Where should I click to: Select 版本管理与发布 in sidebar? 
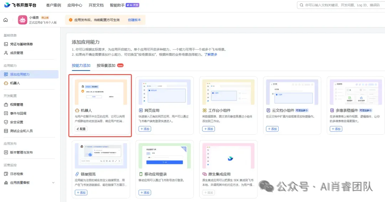click(21, 152)
